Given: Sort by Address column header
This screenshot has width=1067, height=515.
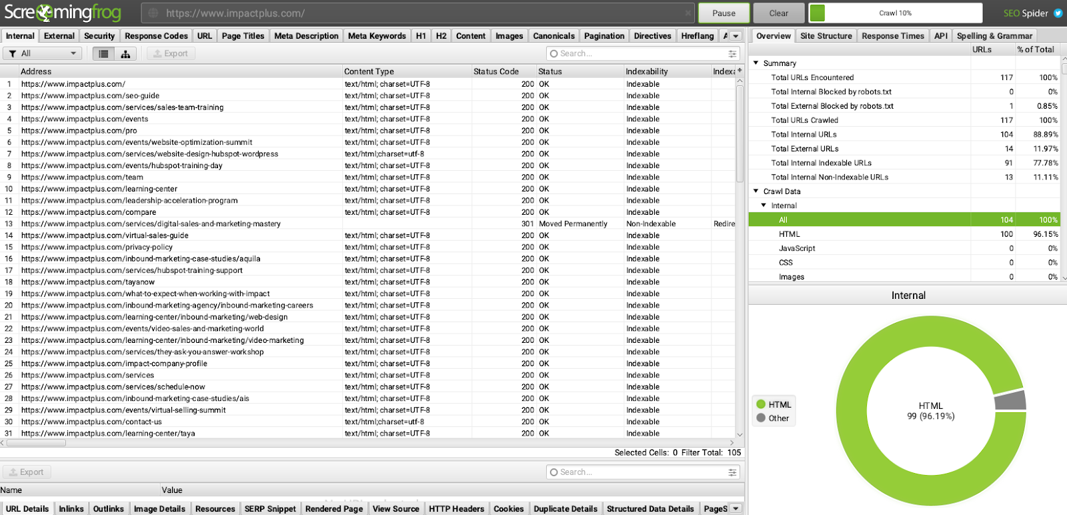Looking at the screenshot, I should (x=180, y=71).
